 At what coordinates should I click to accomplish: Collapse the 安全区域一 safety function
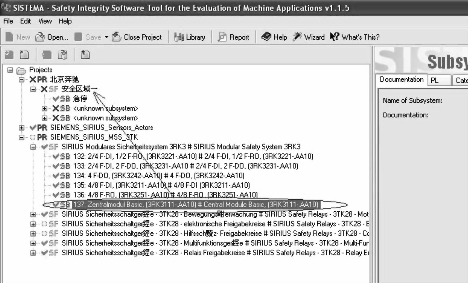pyautogui.click(x=33, y=89)
